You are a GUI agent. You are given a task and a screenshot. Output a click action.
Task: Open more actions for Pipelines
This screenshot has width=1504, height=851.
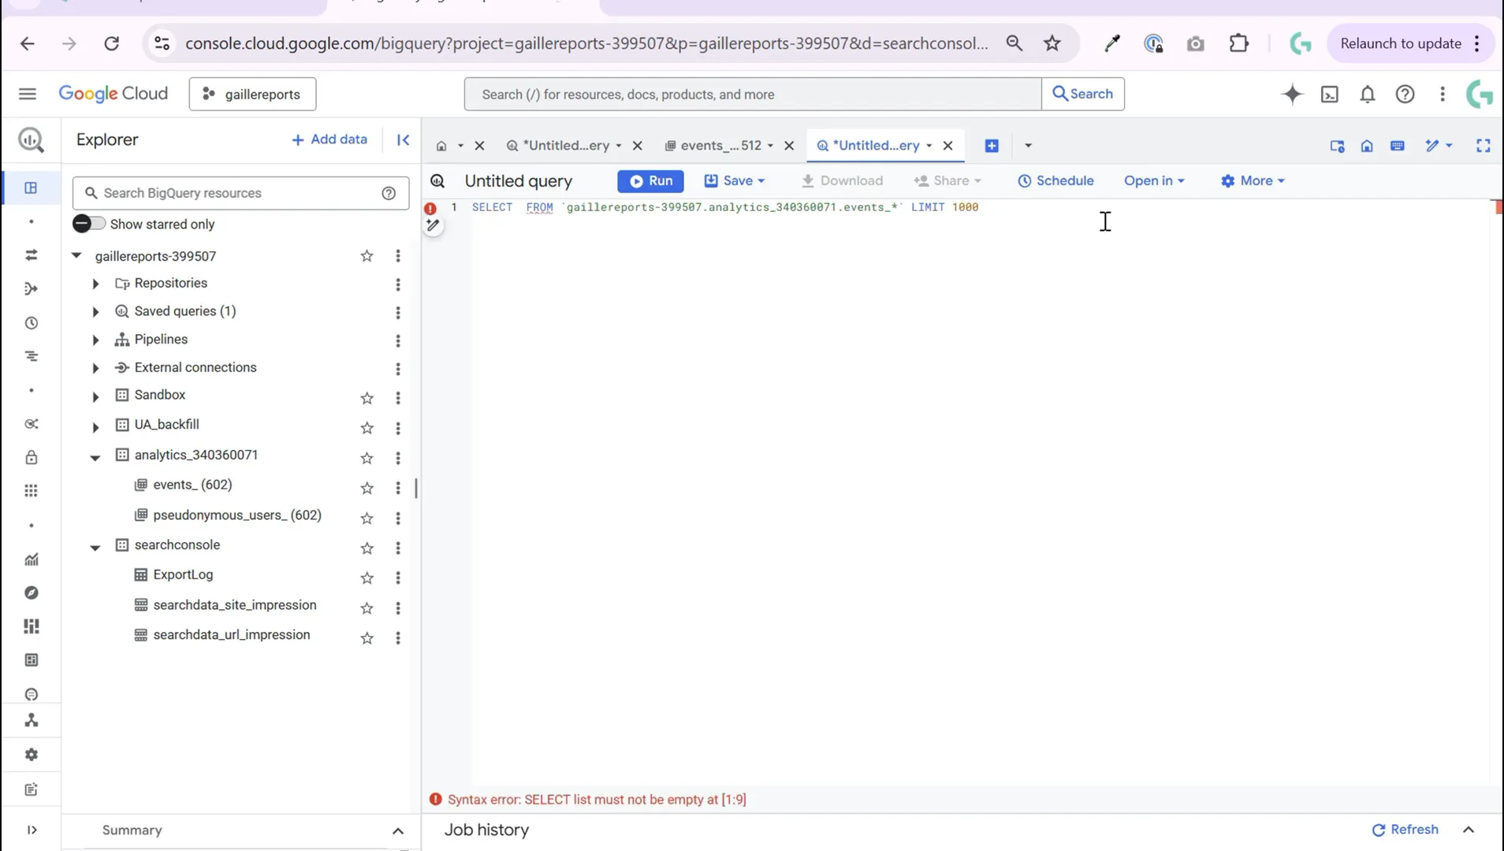pos(398,341)
